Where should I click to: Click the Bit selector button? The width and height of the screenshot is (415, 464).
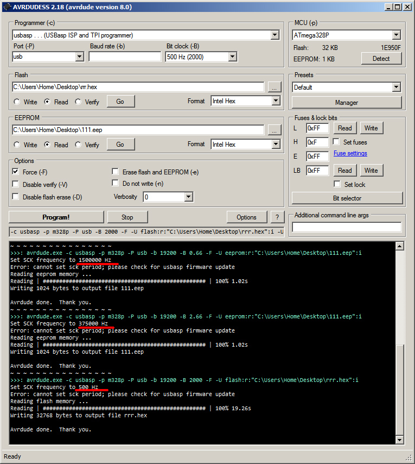click(x=347, y=198)
